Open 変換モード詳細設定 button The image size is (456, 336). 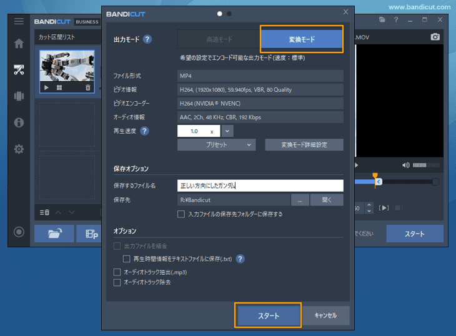pos(304,145)
